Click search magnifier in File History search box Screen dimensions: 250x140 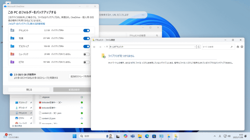232,47
